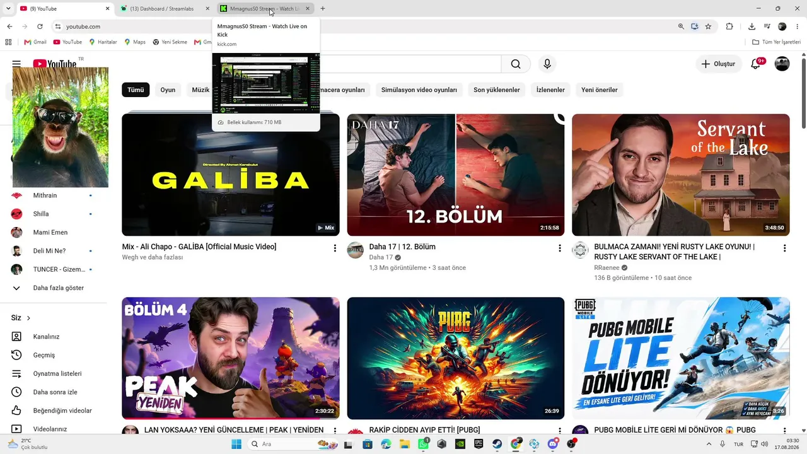
Task: Open the Maps bookmark
Action: pos(134,42)
